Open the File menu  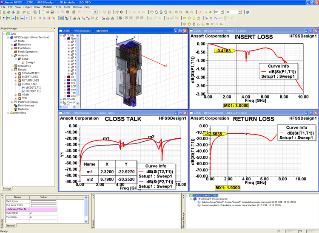(3, 7)
